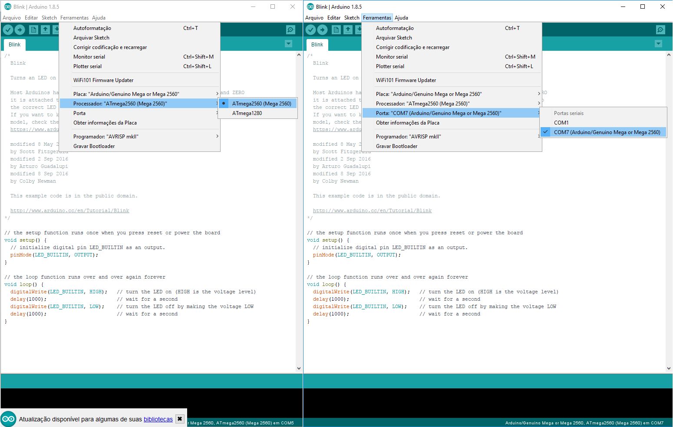Click Open sketch icon in right window

tap(348, 30)
